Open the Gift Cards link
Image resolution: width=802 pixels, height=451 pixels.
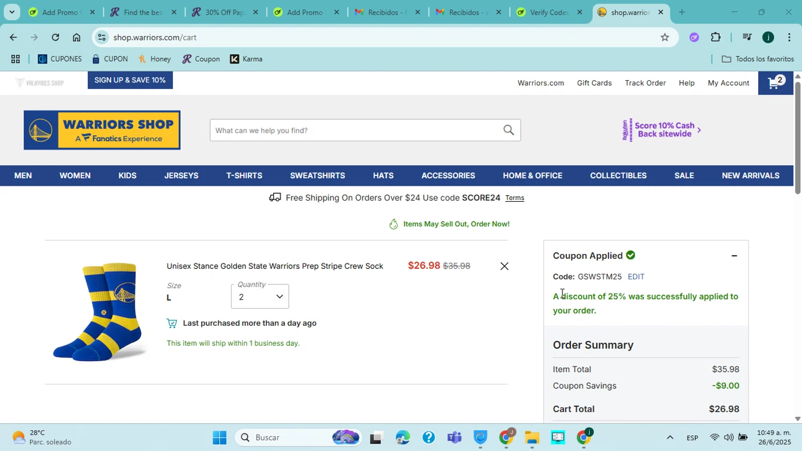click(x=594, y=83)
